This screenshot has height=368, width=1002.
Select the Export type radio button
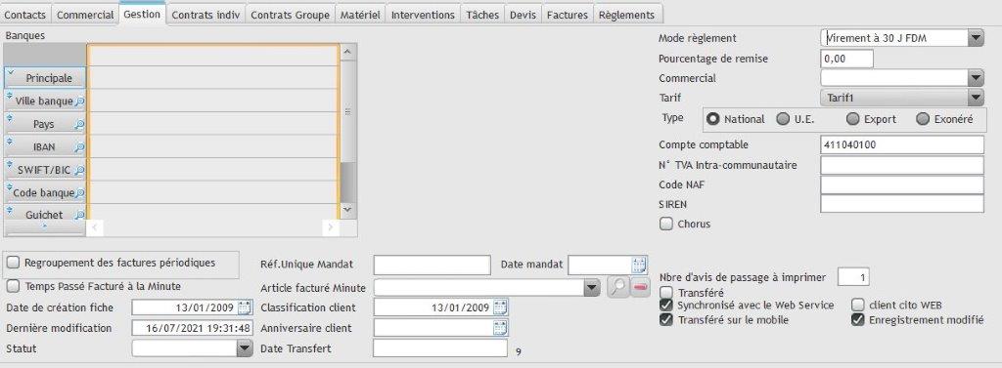coord(852,119)
